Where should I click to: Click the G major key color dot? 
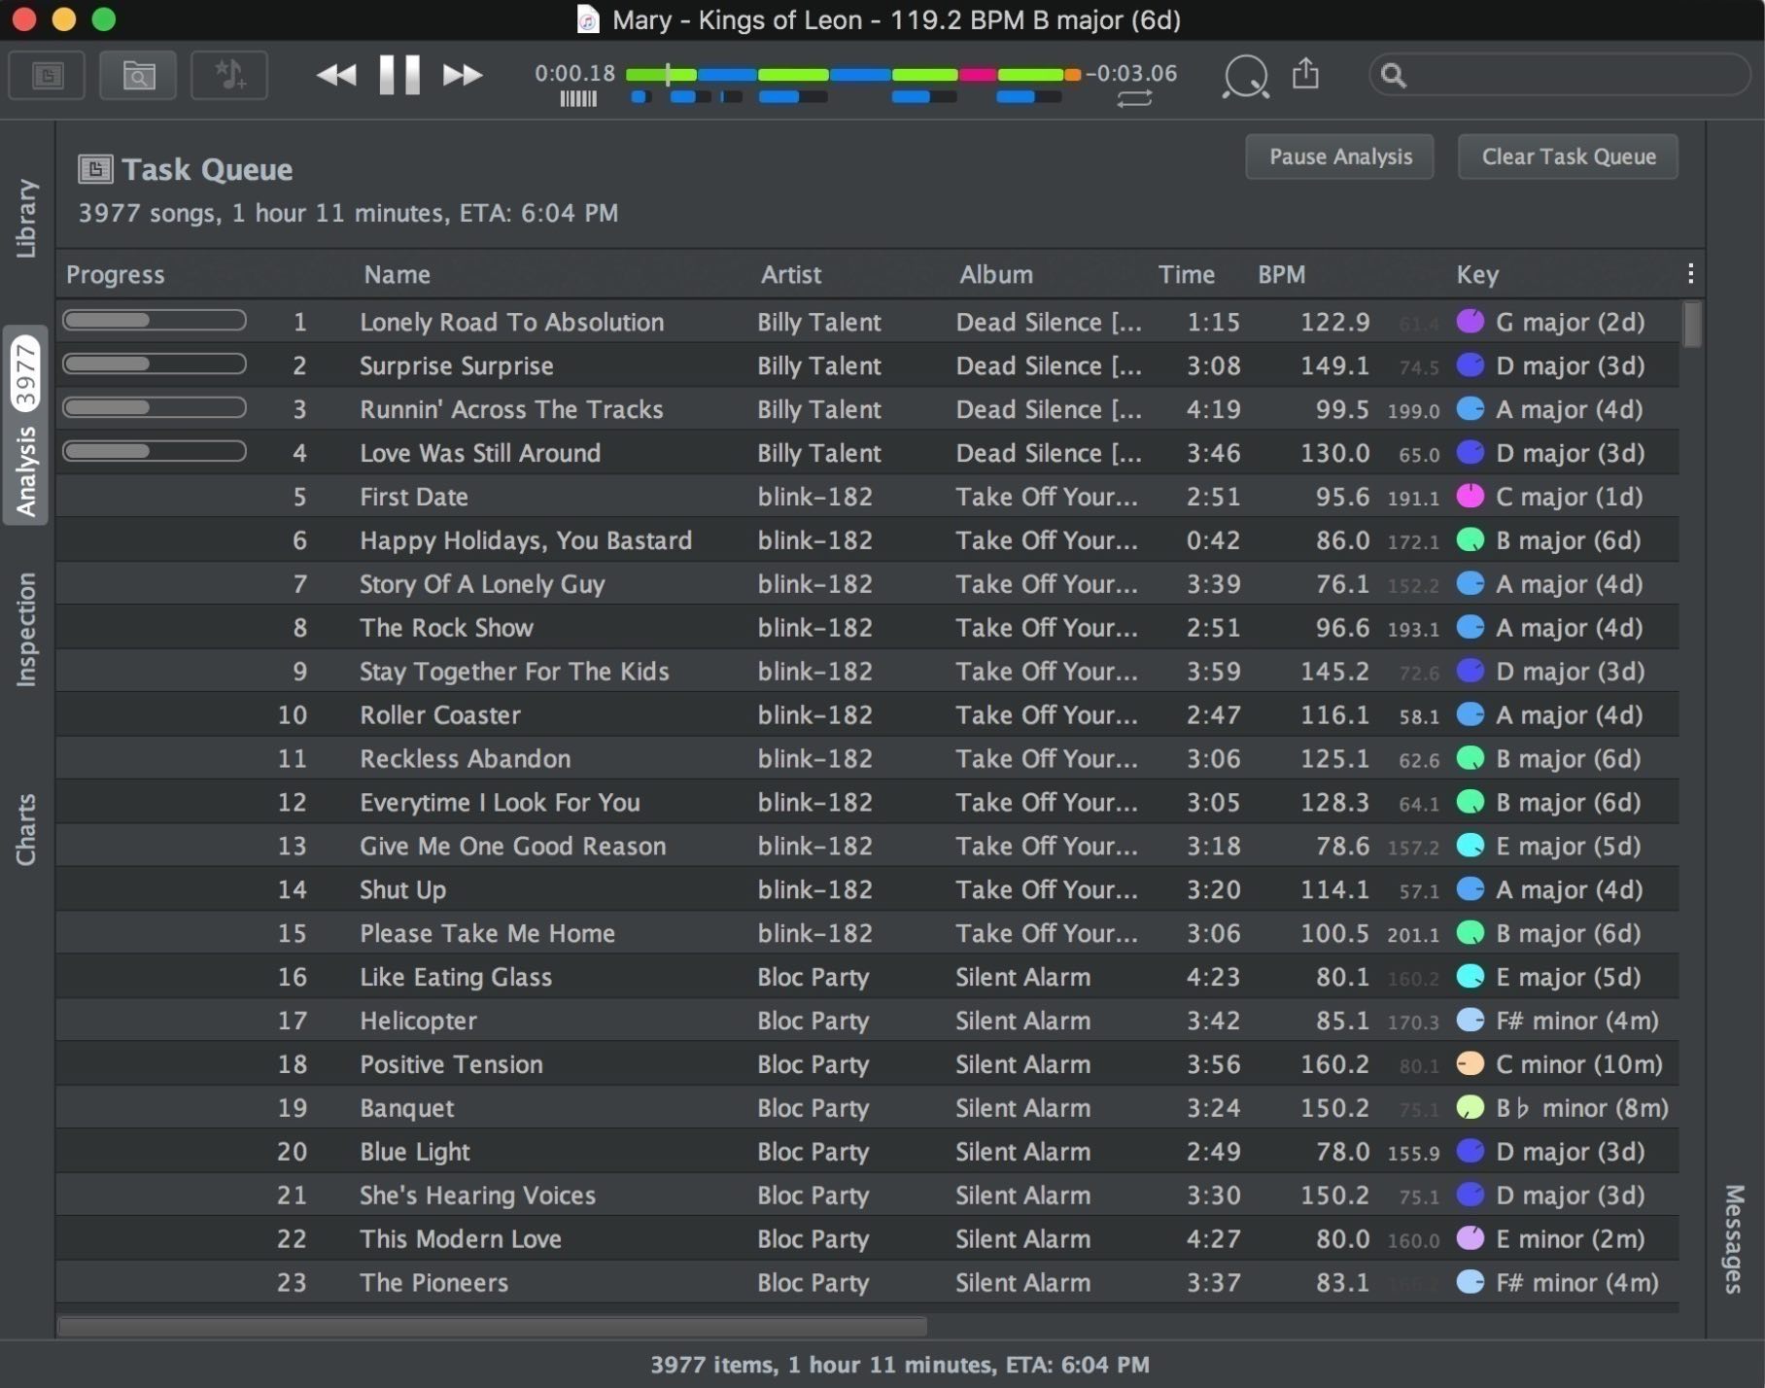click(x=1471, y=321)
